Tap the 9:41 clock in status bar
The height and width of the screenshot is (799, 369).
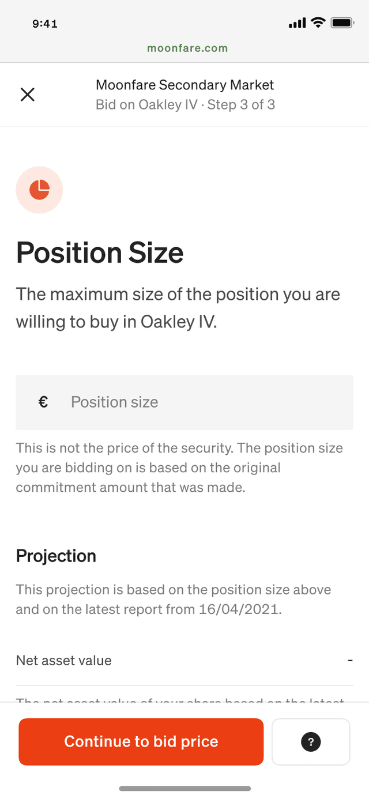click(45, 24)
